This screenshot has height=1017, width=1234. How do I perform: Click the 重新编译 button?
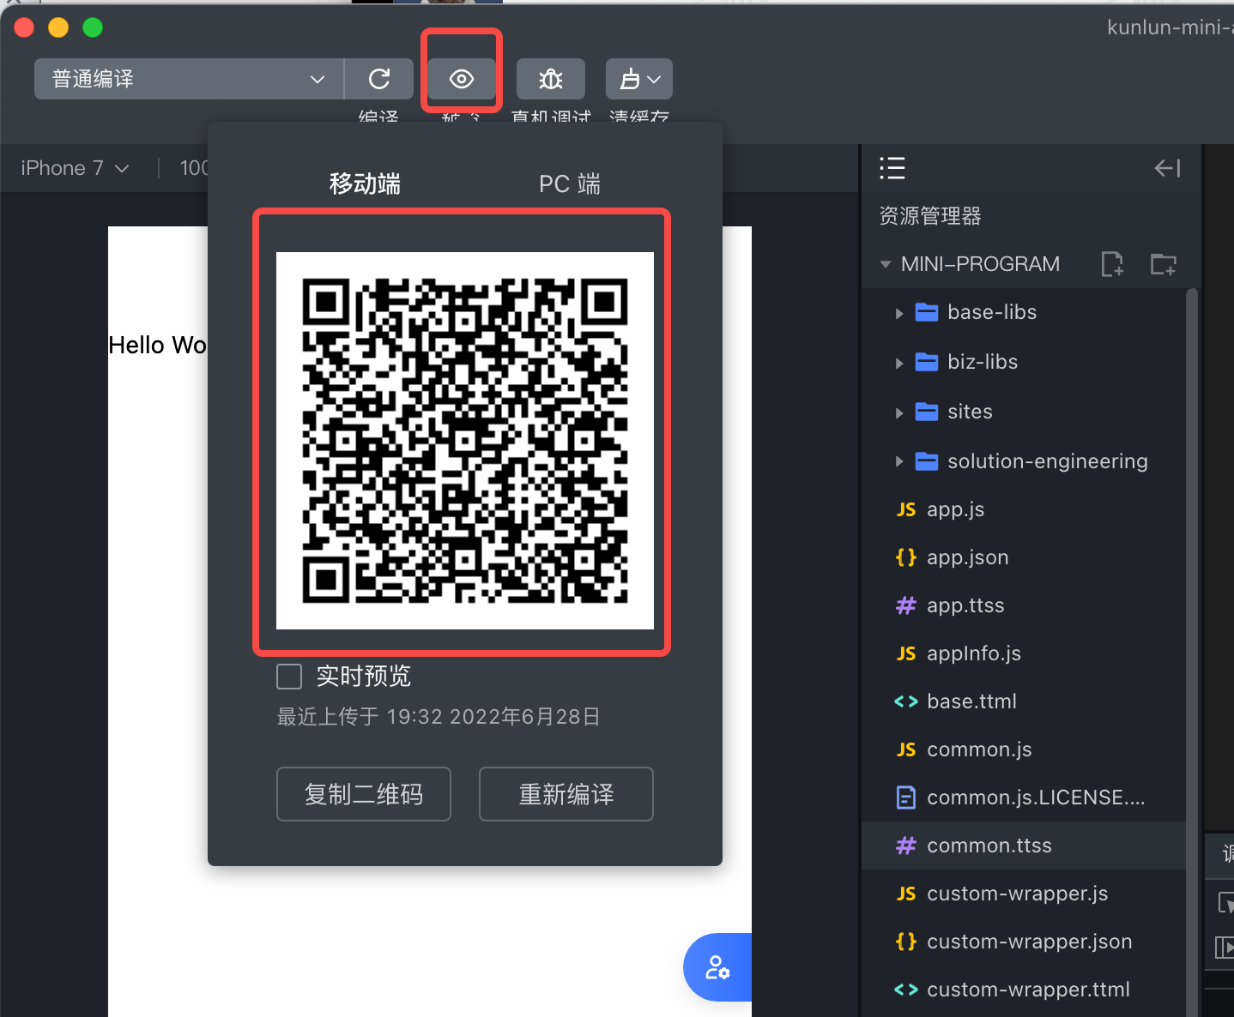coord(566,794)
